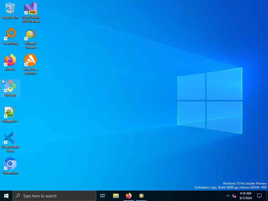Screen dimensions: 268x201
Task: Switch to Winaero Tweaker on the taskbar
Action: tap(142, 196)
